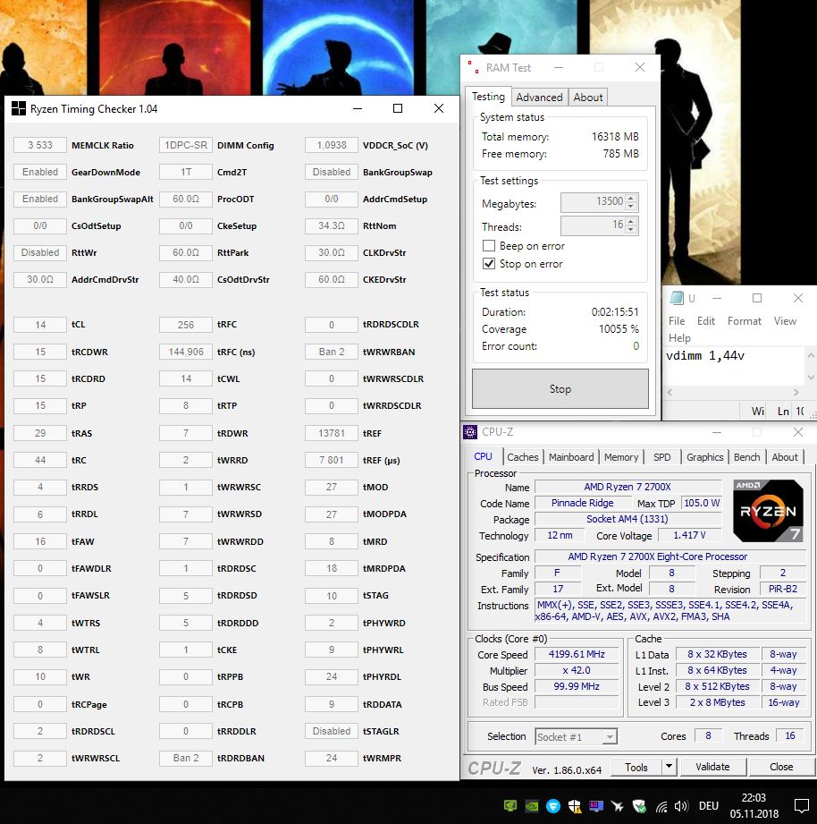817x824 pixels.
Task: Click the Close button in CPU-Z
Action: (x=781, y=767)
